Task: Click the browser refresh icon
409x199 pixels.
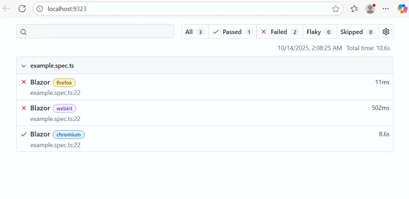Action: coord(22,8)
